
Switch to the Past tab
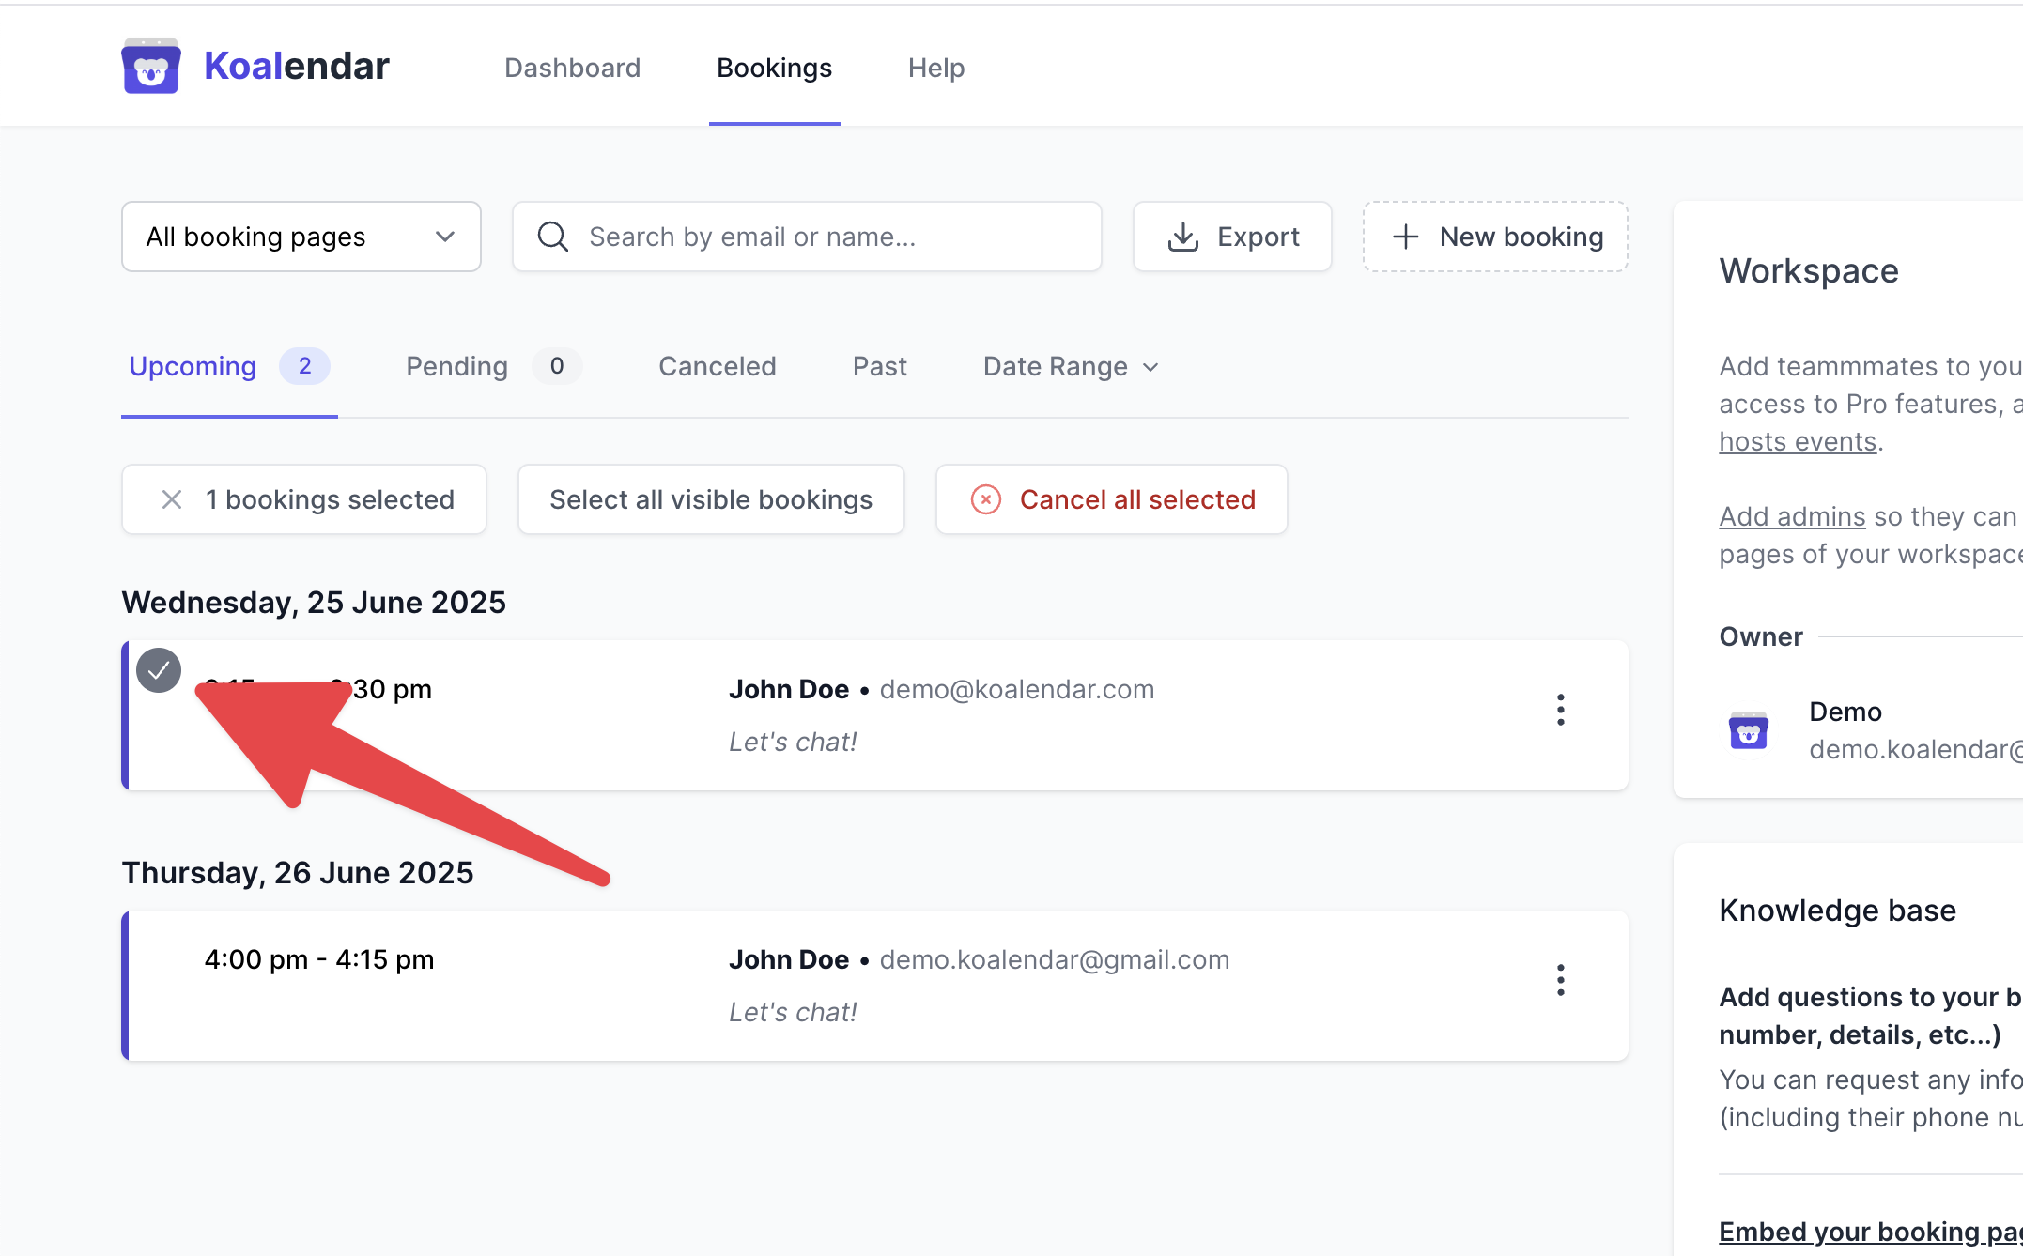[879, 366]
